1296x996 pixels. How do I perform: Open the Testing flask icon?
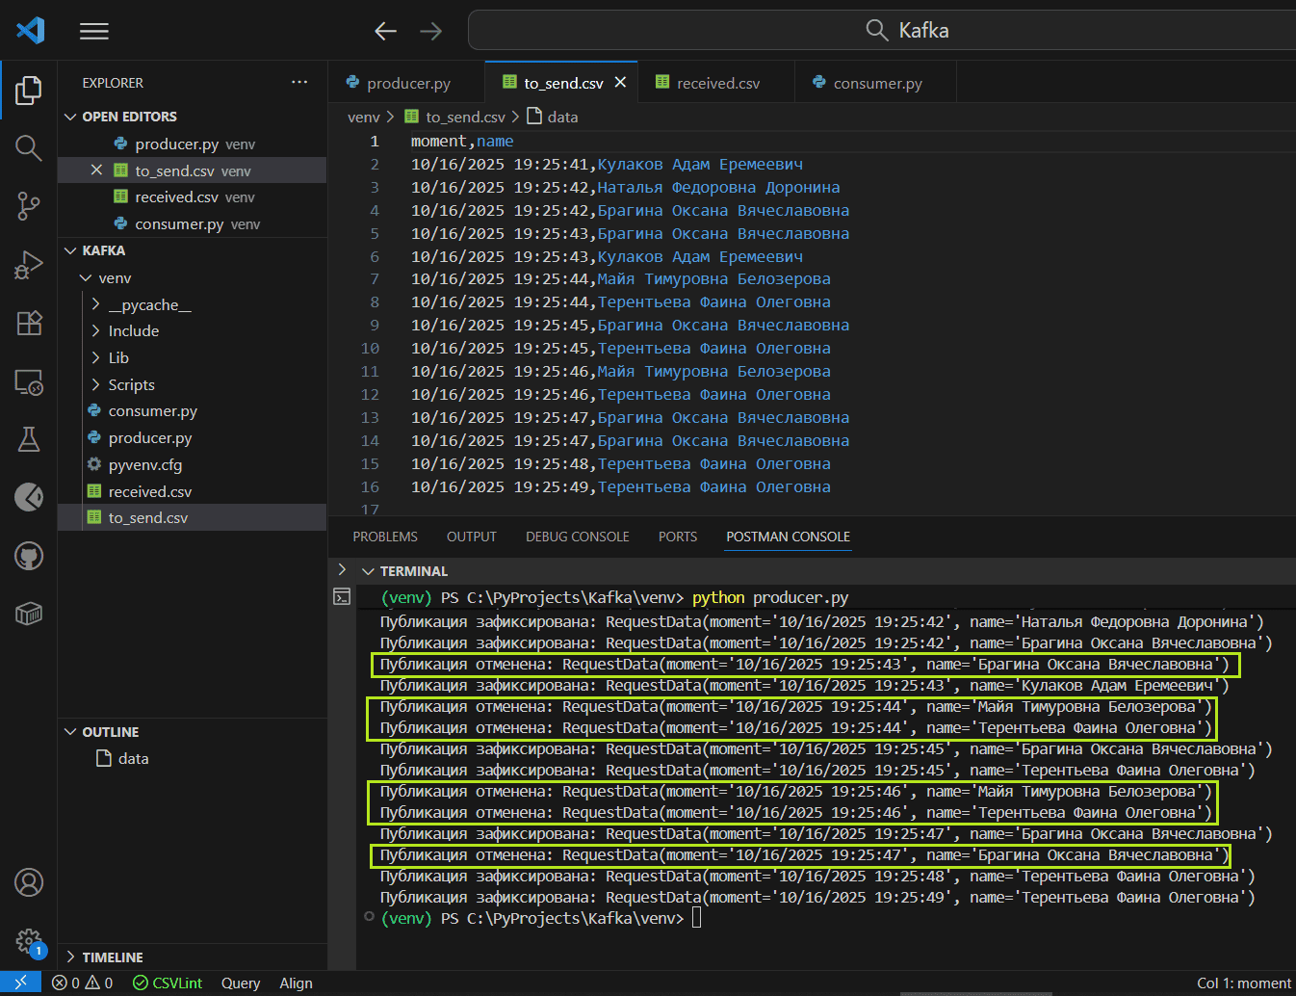coord(29,439)
